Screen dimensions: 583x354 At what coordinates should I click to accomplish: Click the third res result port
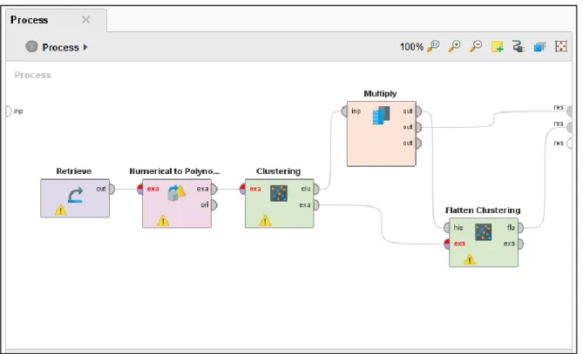[569, 144]
